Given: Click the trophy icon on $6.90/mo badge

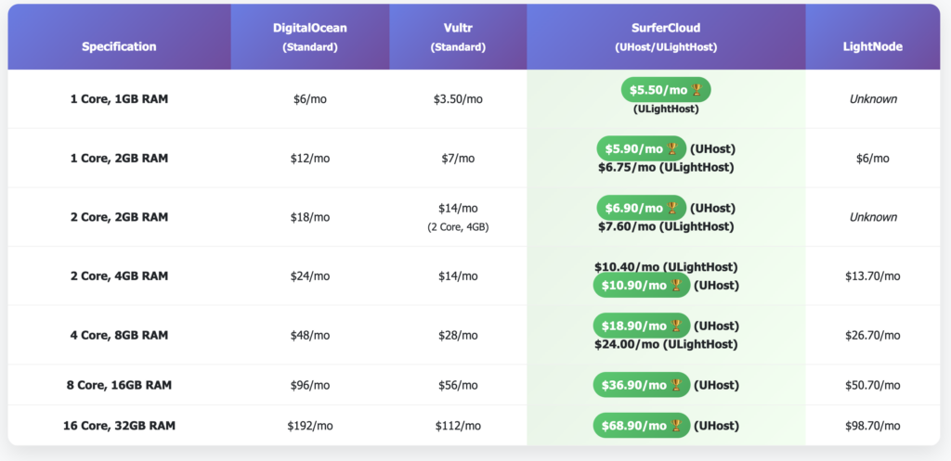Looking at the screenshot, I should click(x=672, y=208).
